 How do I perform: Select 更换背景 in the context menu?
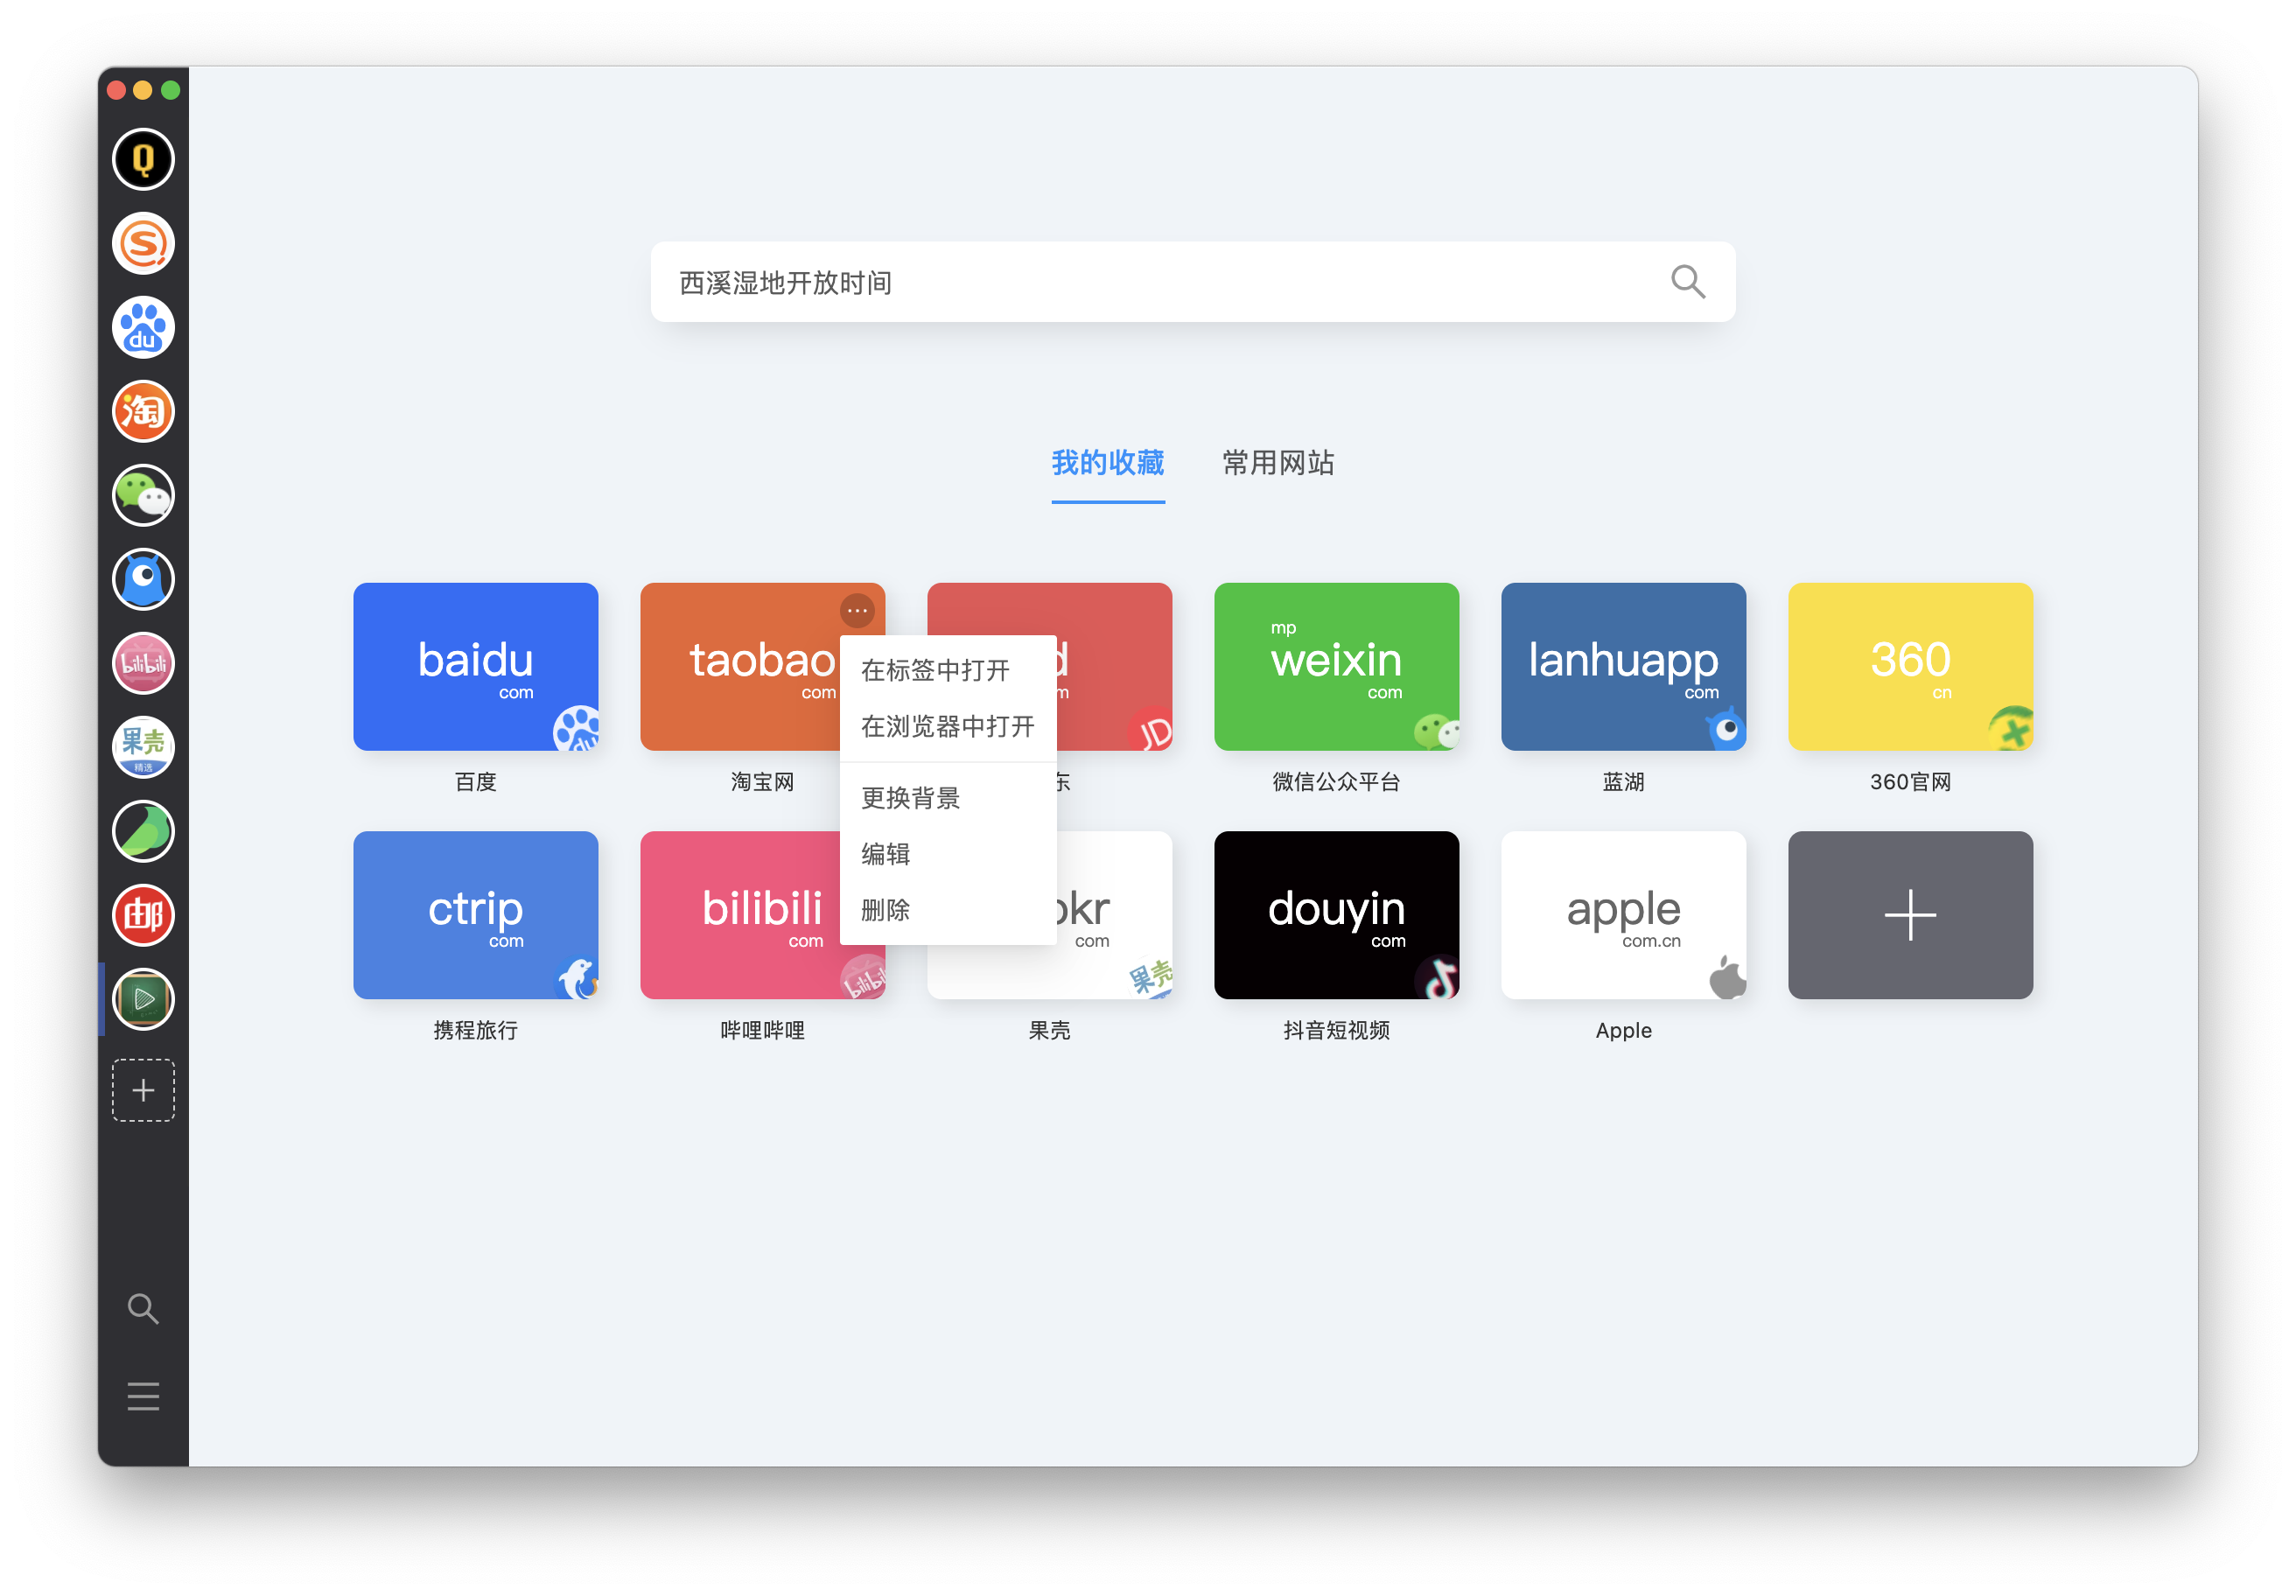click(910, 798)
